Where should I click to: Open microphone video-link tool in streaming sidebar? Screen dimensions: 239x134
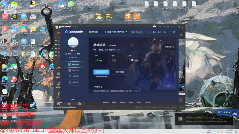tap(58, 85)
